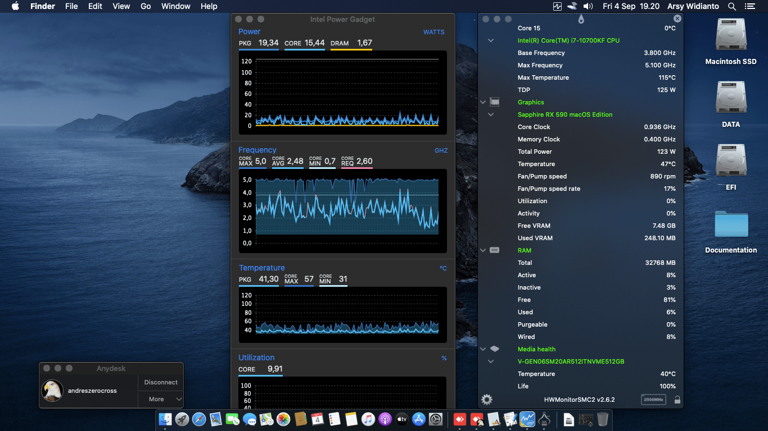Select the Documentation folder on desktop
Image resolution: width=768 pixels, height=431 pixels.
click(x=731, y=226)
